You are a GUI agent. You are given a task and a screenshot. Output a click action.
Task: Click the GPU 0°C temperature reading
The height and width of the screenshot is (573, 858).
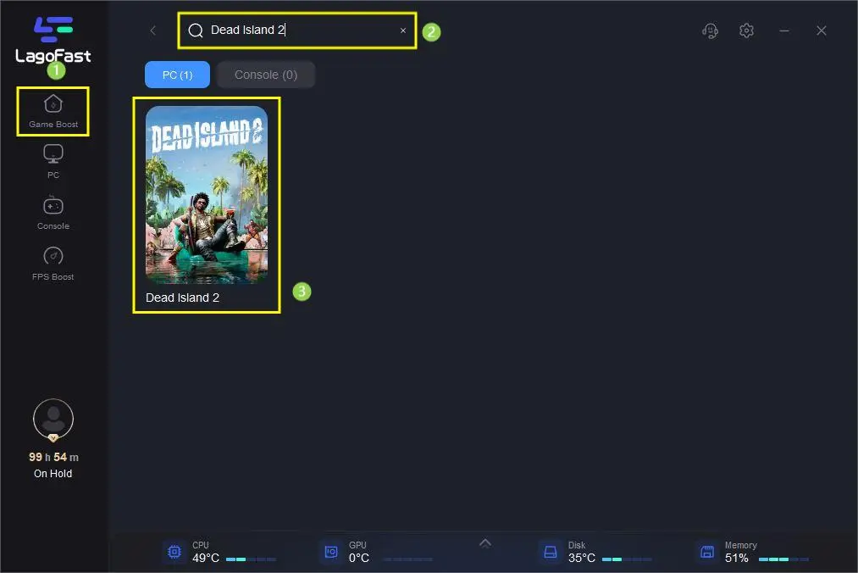tap(359, 558)
